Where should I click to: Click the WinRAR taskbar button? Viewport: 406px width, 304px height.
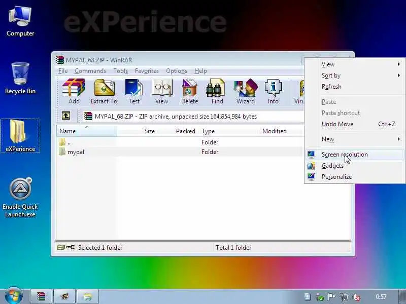41,296
